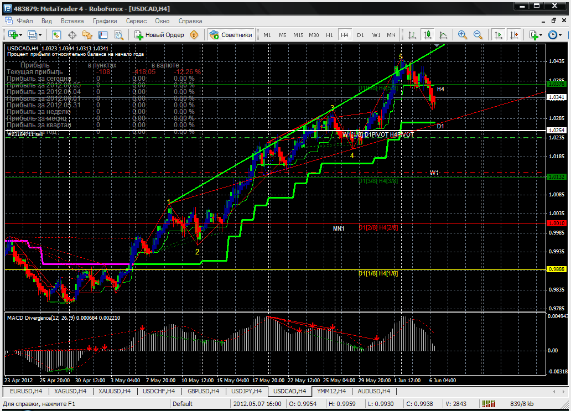Switch to the XAGUSD,H4 chart tab

pyautogui.click(x=70, y=391)
